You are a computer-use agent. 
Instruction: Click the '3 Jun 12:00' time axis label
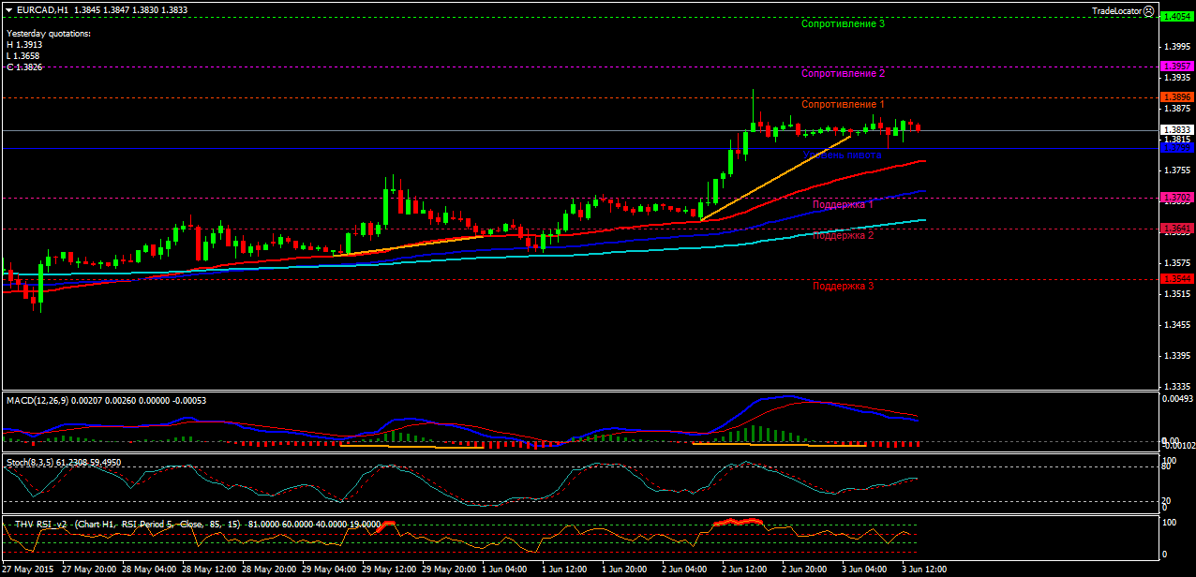(926, 569)
